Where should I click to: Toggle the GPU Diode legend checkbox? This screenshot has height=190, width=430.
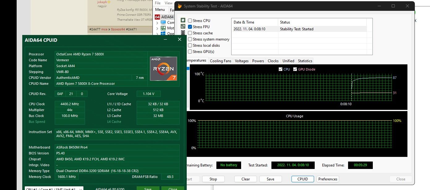tap(295, 69)
